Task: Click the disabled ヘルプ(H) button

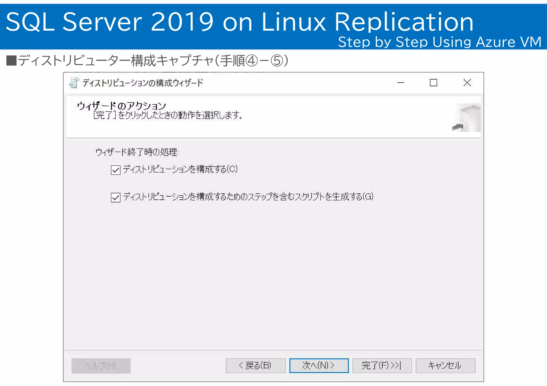Action: pos(101,366)
